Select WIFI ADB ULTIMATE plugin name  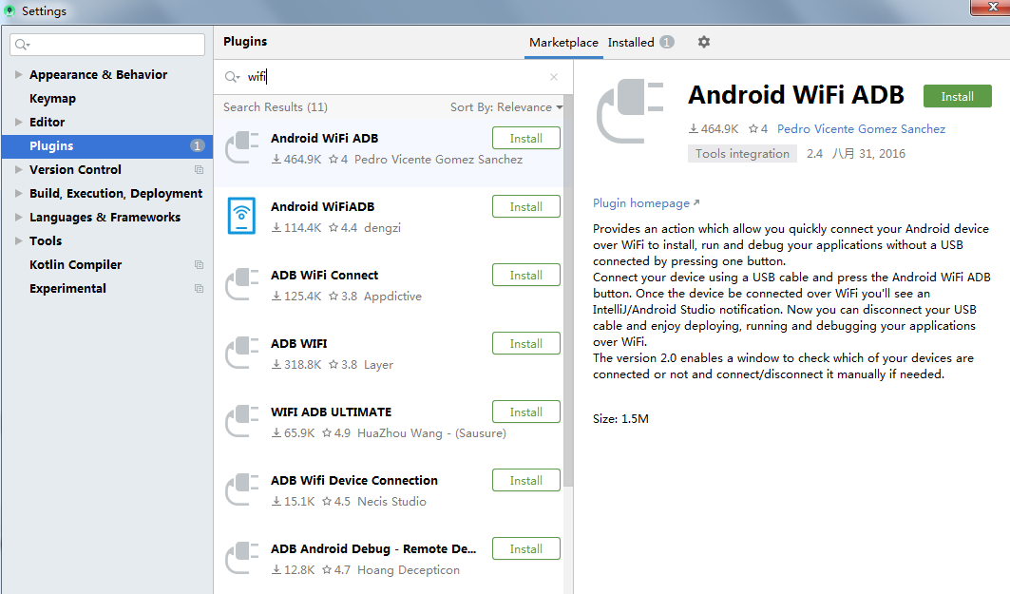(331, 412)
